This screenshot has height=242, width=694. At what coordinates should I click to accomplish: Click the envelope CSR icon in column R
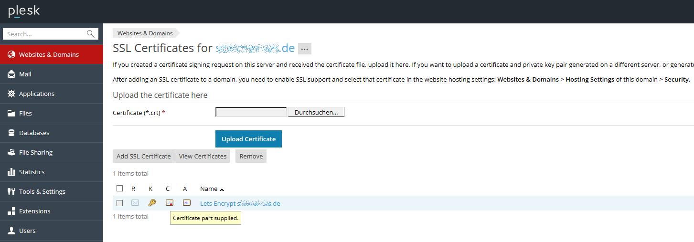(x=135, y=203)
